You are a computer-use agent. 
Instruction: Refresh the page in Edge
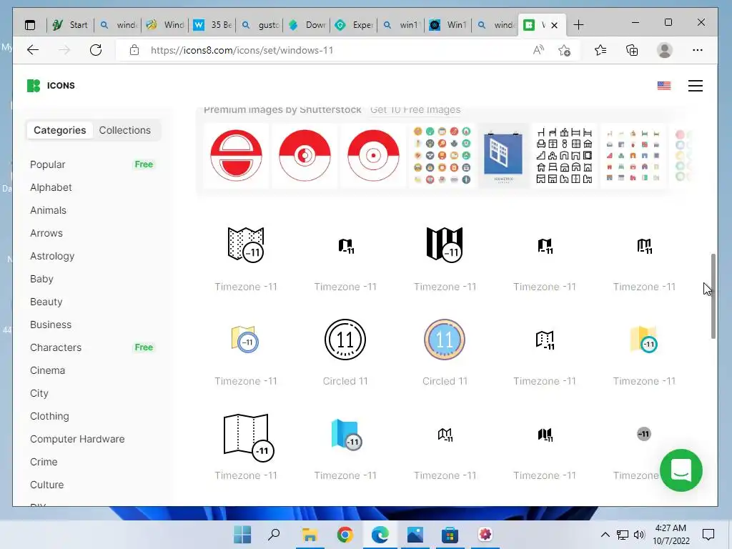coord(96,50)
